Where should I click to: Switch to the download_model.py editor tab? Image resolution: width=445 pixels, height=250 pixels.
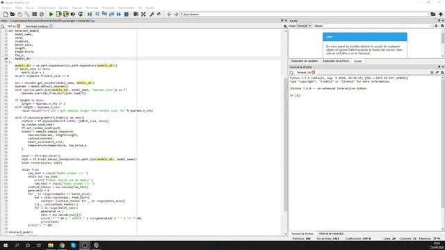pyautogui.click(x=37, y=26)
